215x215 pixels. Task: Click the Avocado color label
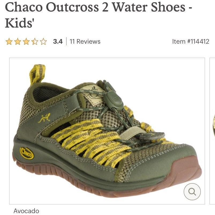point(26,211)
